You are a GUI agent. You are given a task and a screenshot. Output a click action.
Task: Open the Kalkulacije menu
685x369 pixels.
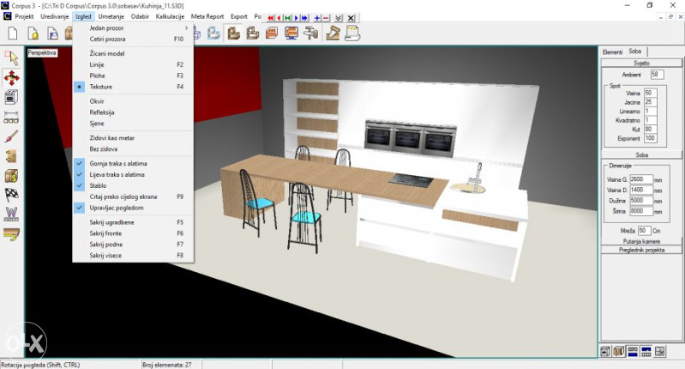coord(170,16)
